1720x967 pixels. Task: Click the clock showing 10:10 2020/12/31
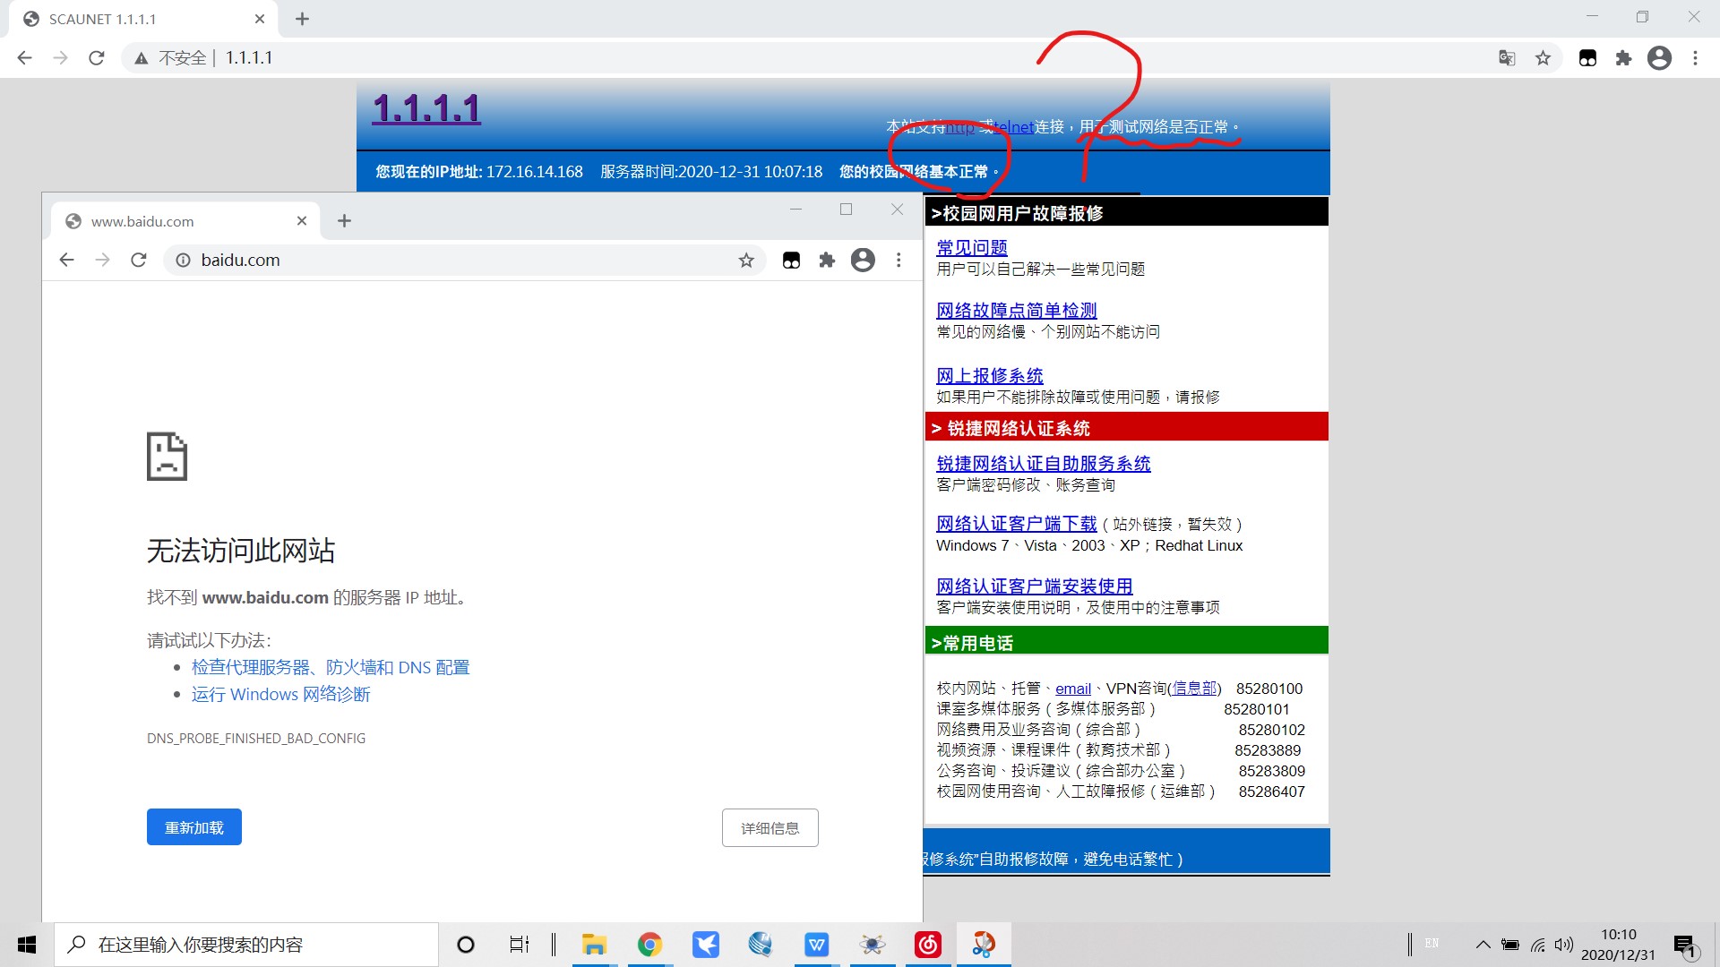1618,945
